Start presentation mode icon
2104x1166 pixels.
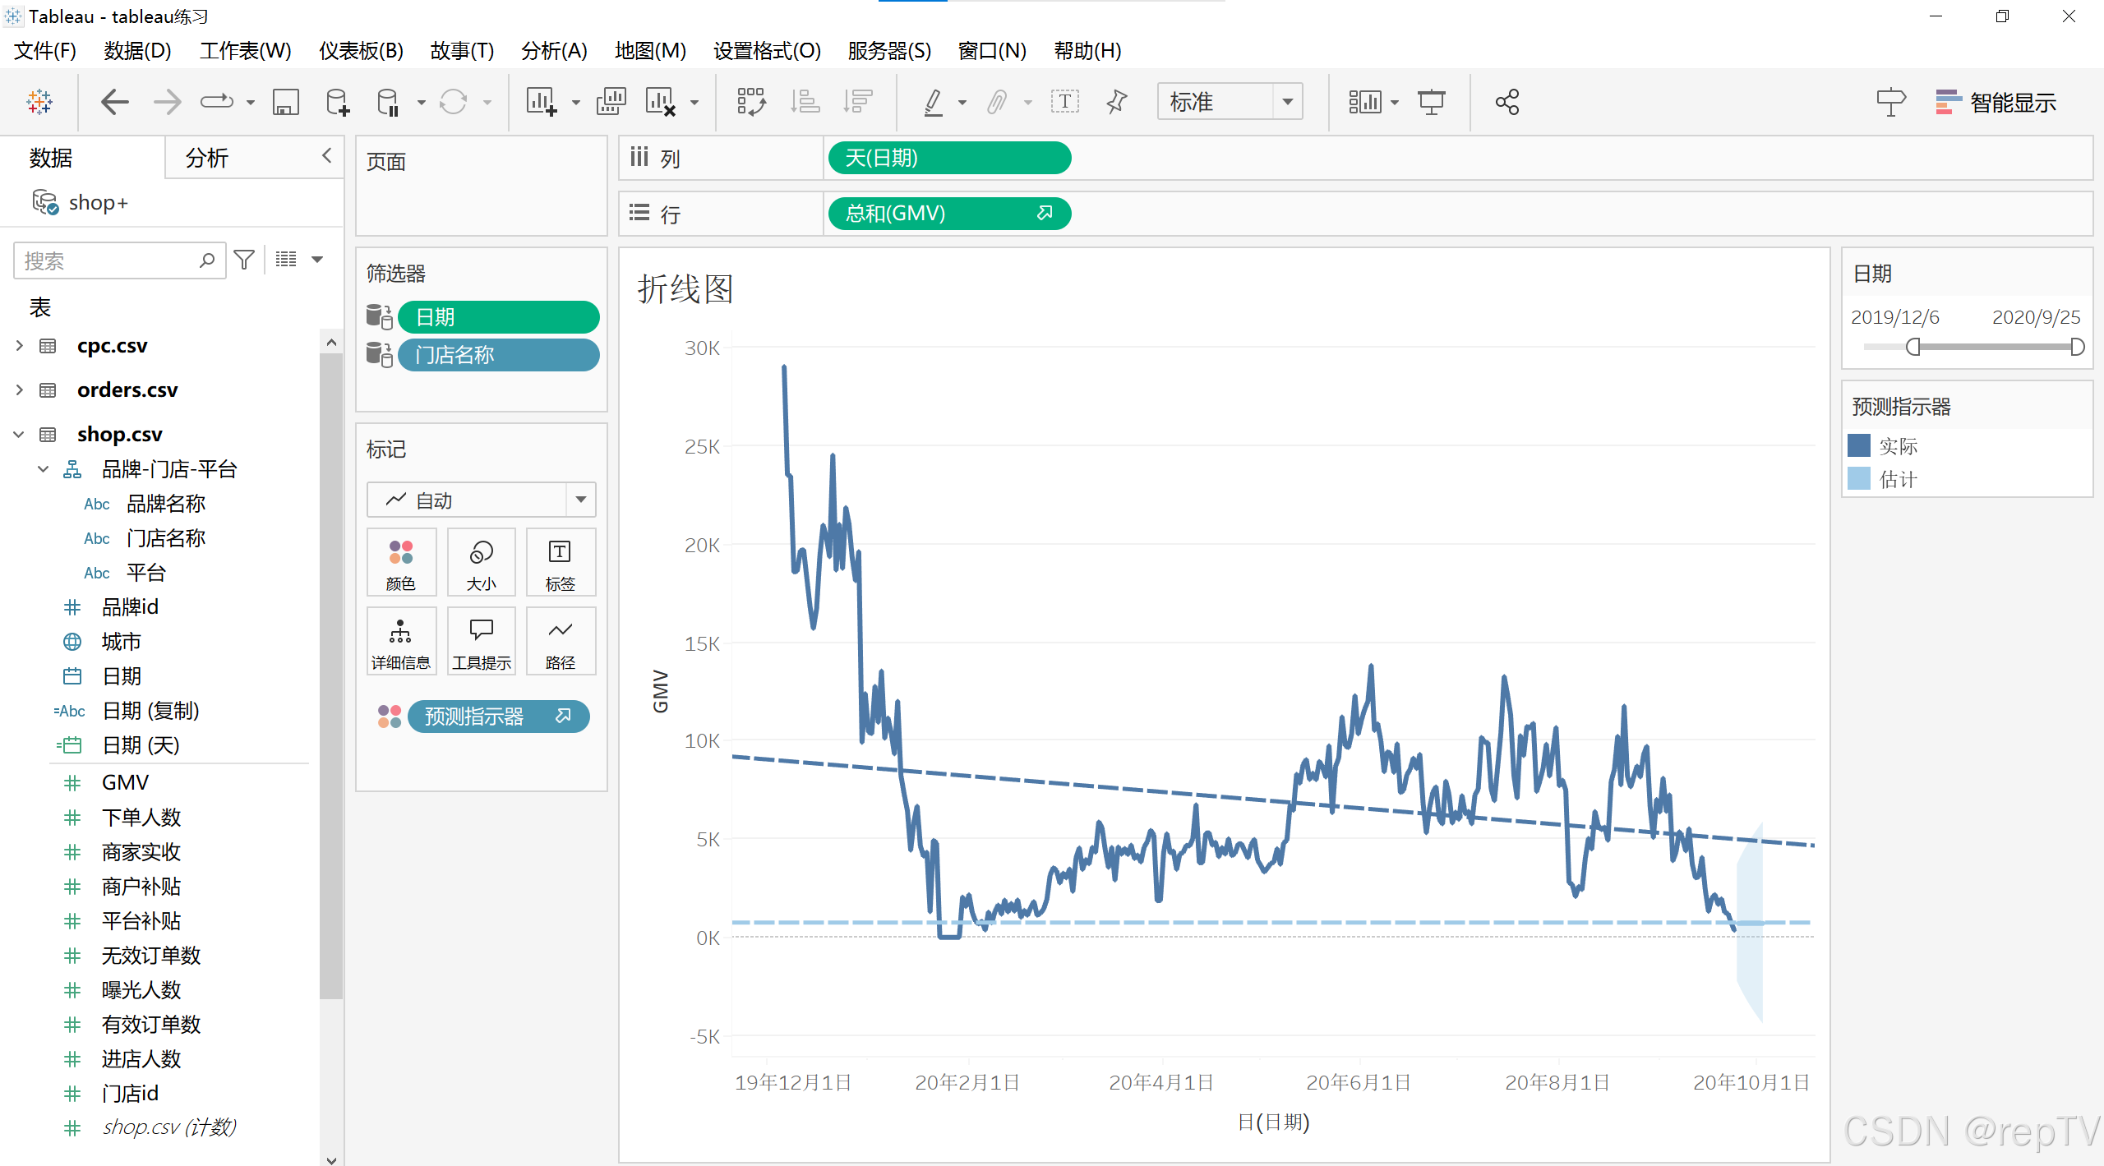[1432, 102]
